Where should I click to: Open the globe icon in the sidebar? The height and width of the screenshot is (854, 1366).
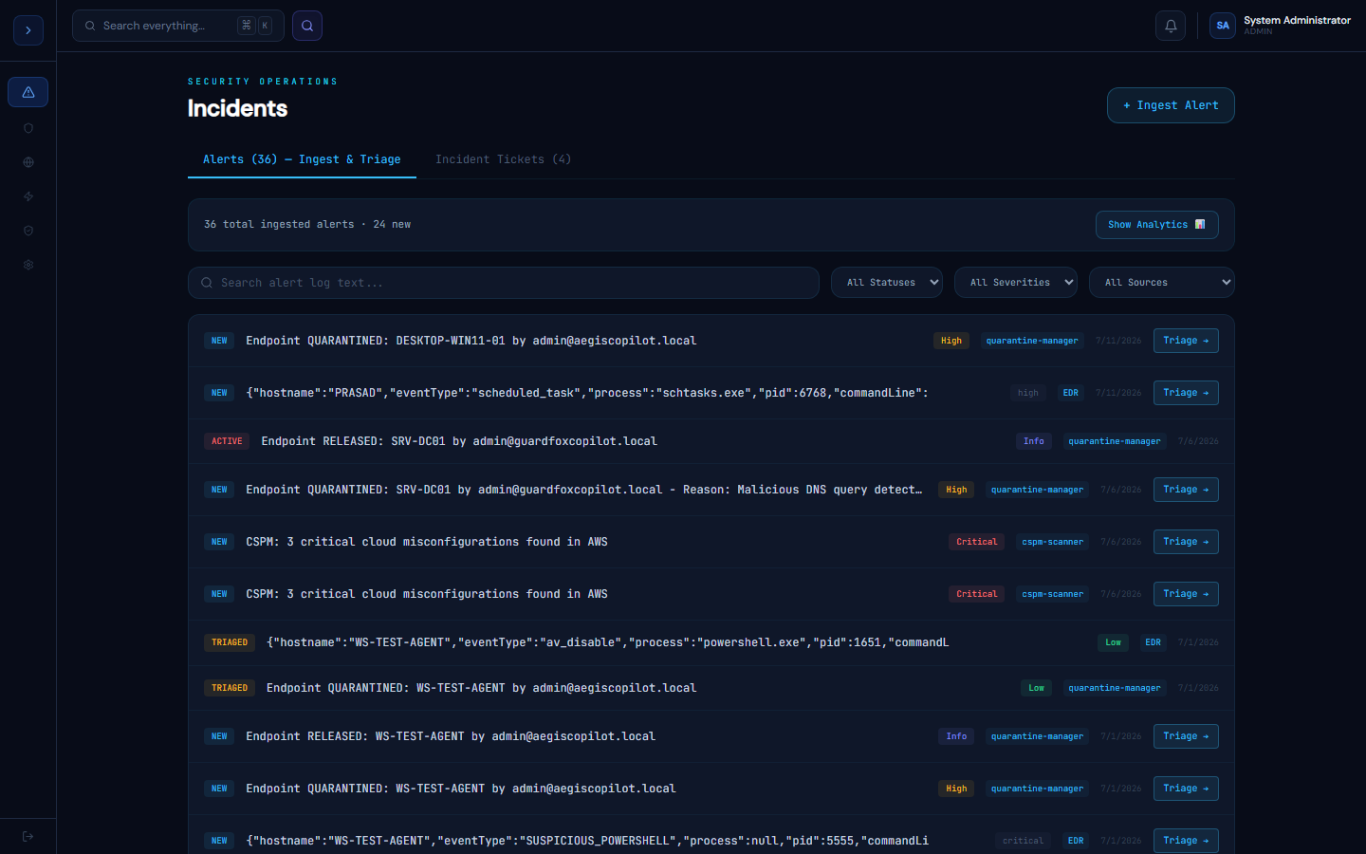pyautogui.click(x=28, y=162)
